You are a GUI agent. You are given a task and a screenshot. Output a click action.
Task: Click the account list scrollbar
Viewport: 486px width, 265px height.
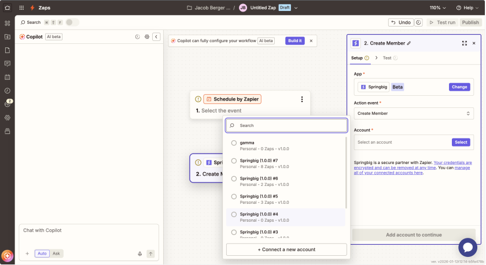[x=346, y=173]
